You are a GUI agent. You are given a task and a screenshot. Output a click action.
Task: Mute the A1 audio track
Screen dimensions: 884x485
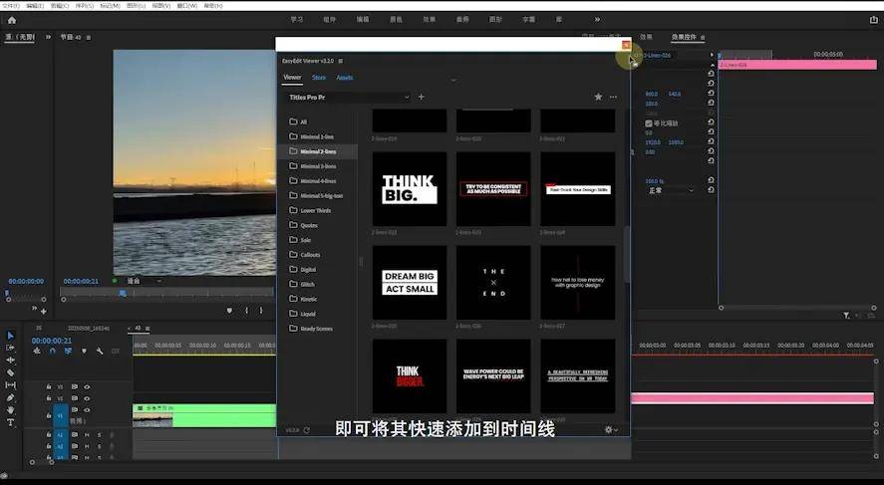click(x=87, y=435)
